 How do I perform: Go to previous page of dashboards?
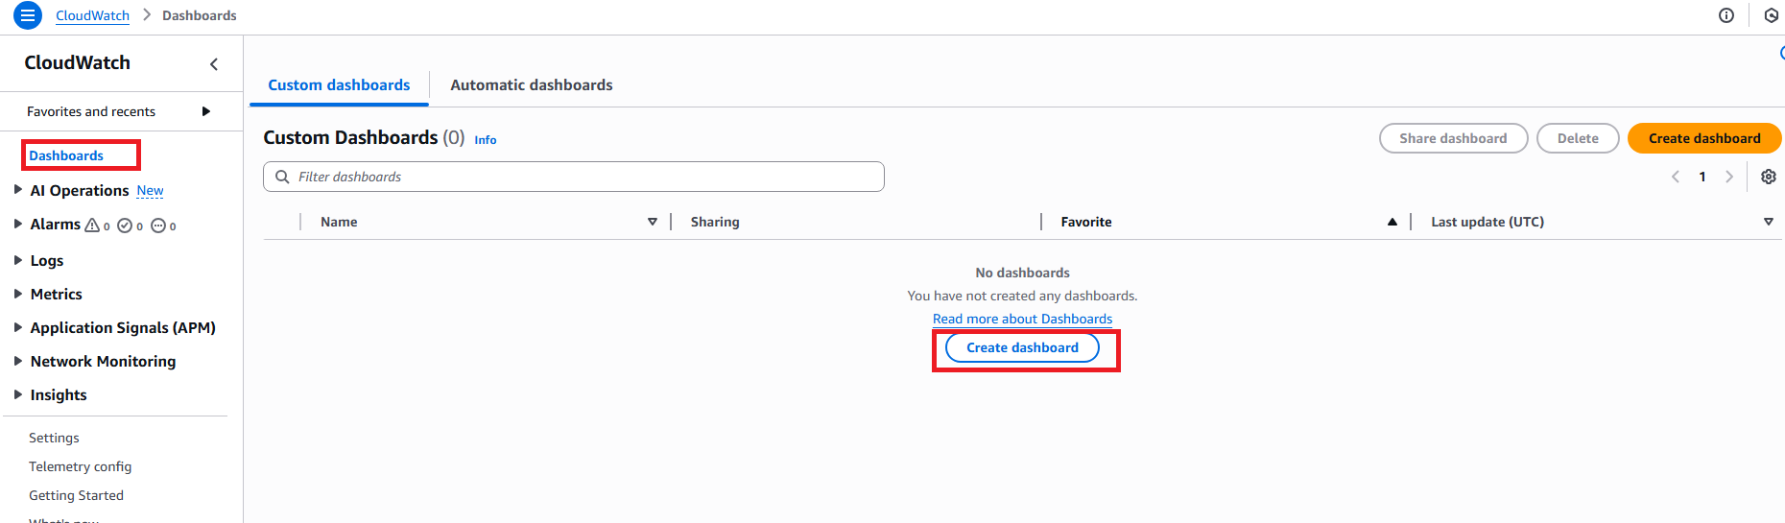(1676, 177)
